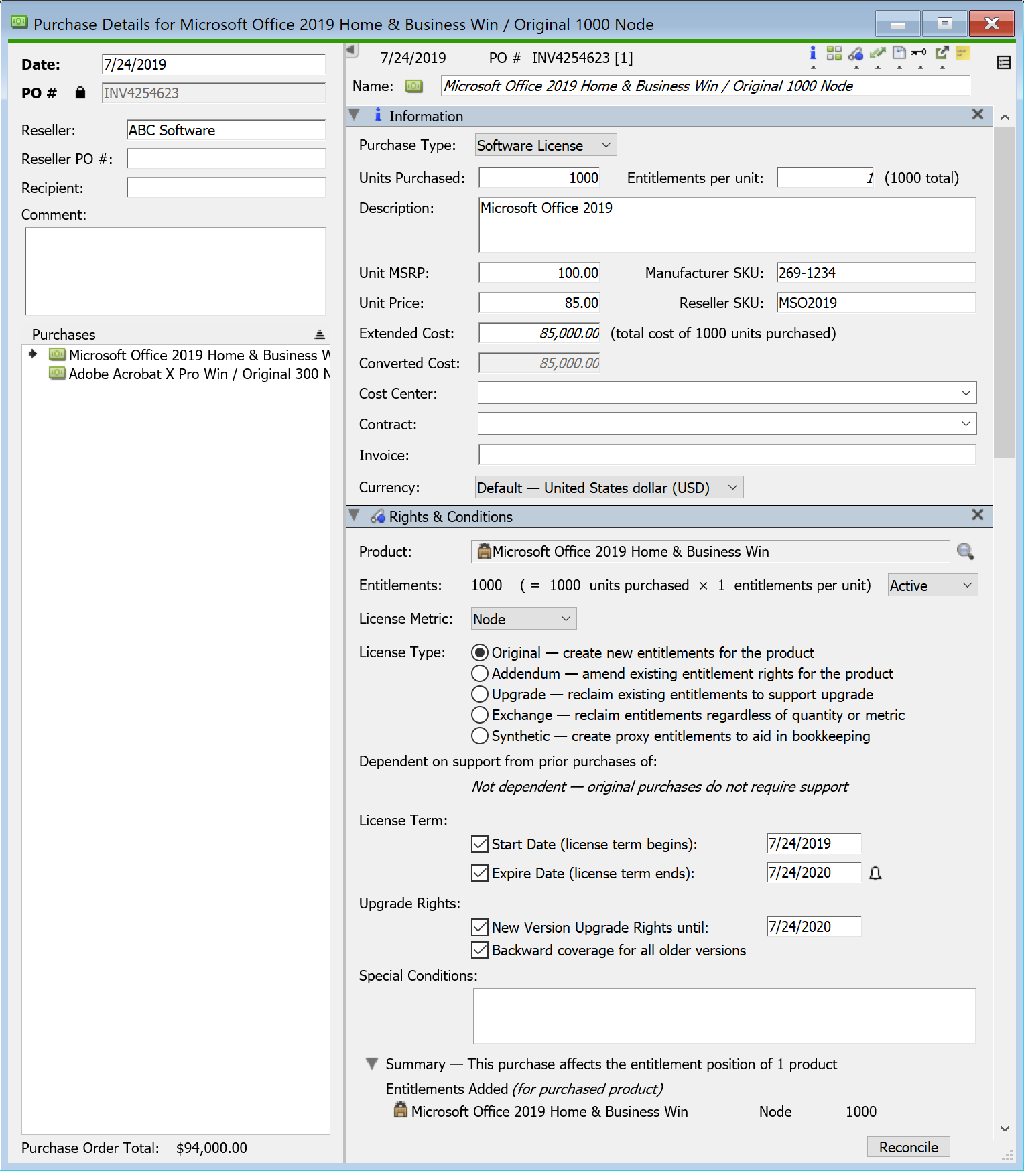Viewport: 1024px width, 1171px height.
Task: Click the Entitlements per unit field
Action: pyautogui.click(x=826, y=178)
